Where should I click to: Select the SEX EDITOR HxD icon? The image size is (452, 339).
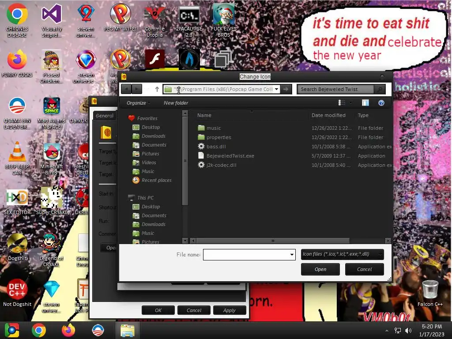pos(17,202)
